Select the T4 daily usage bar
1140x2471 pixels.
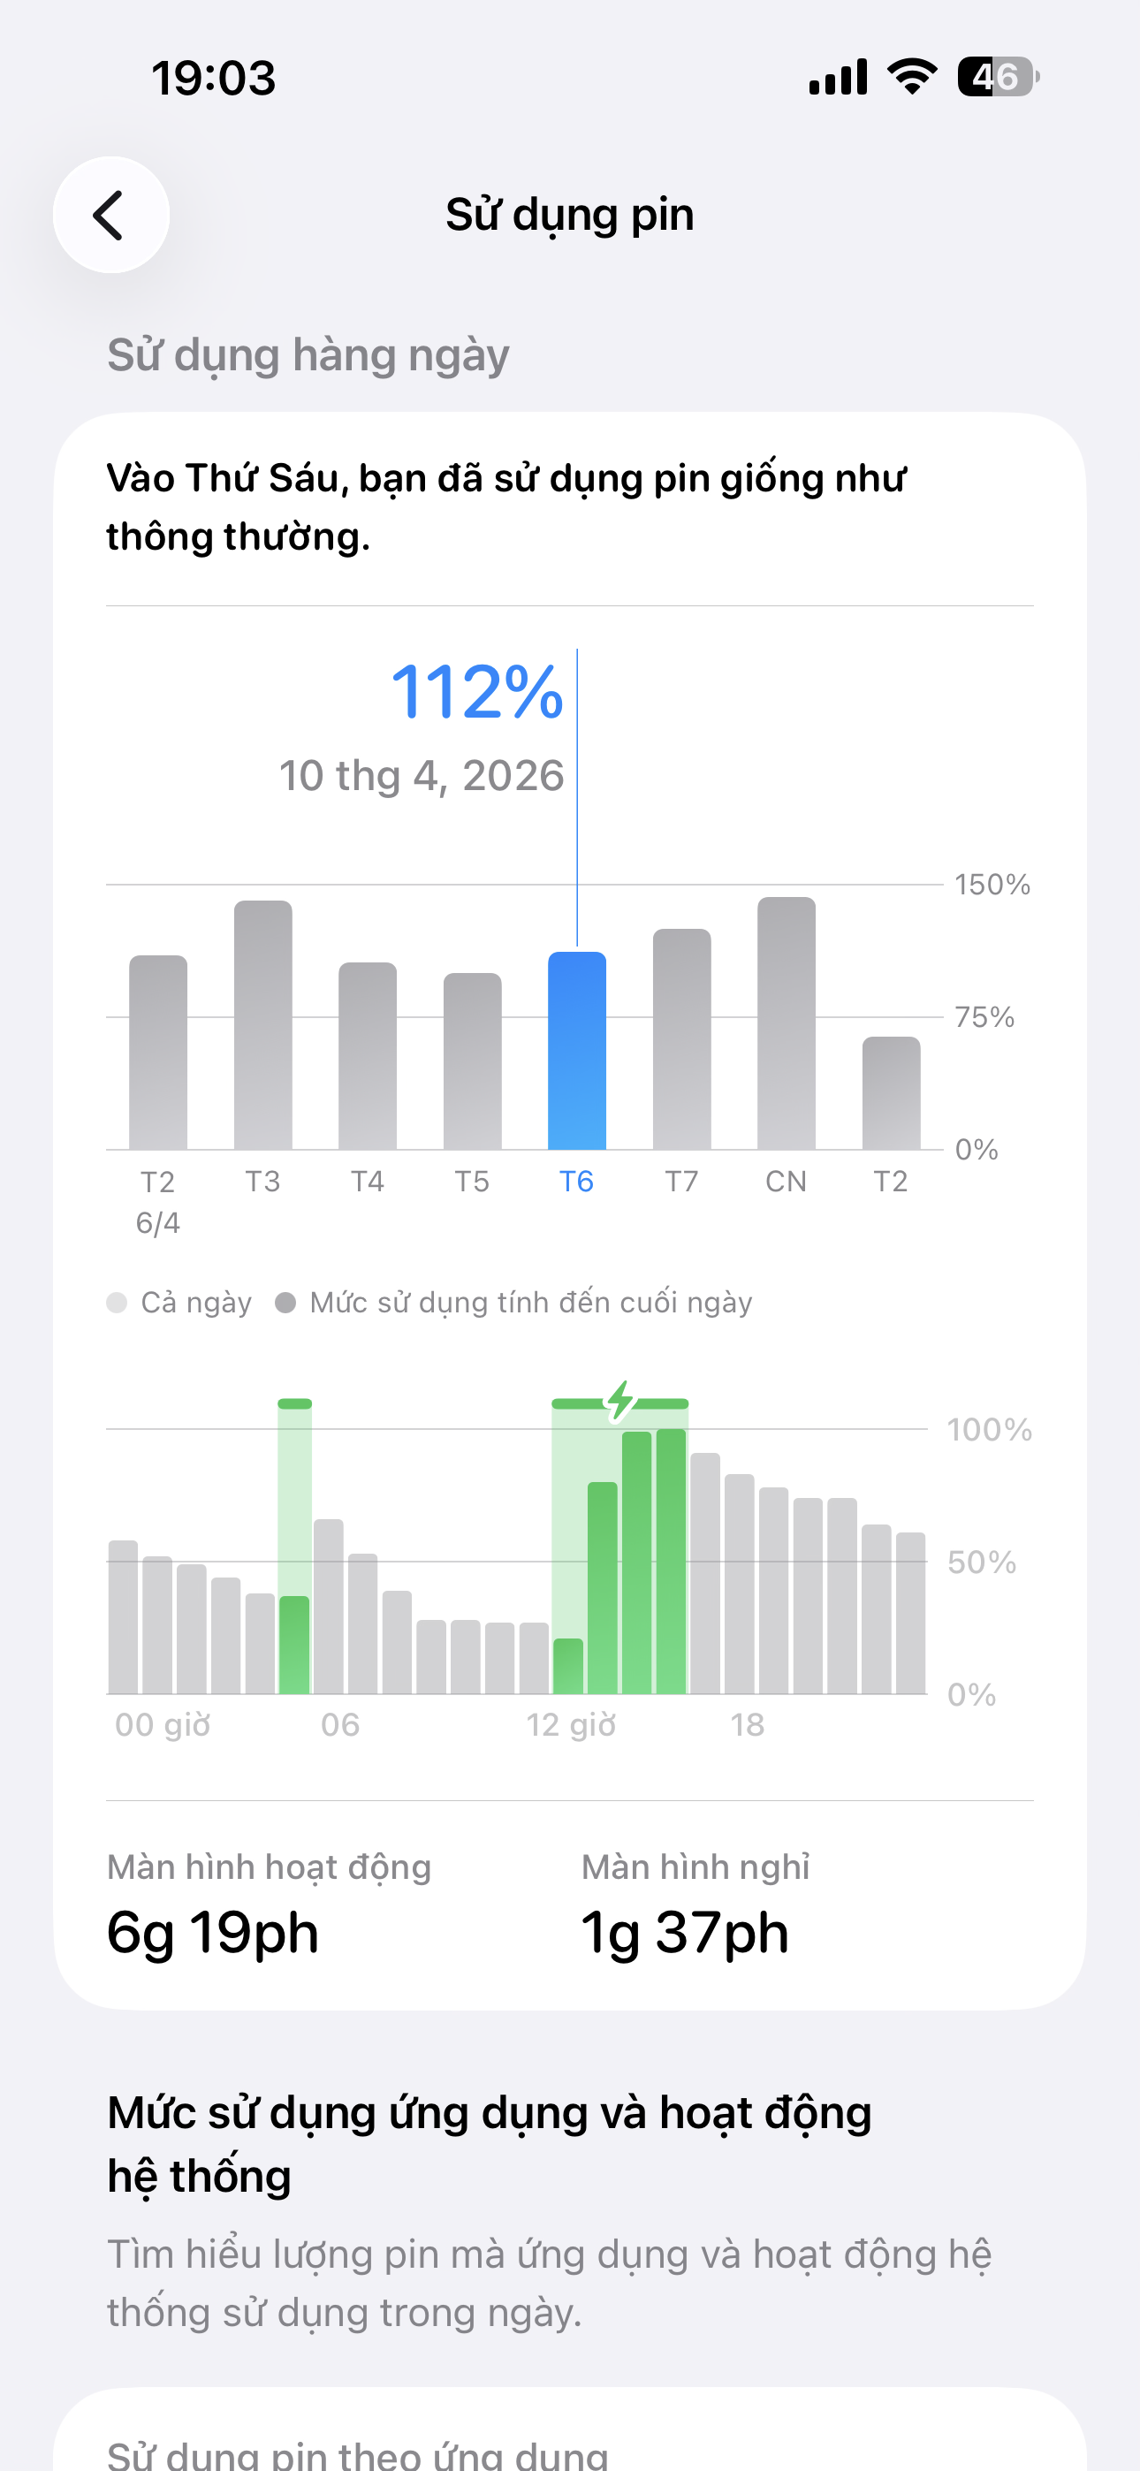point(368,1055)
